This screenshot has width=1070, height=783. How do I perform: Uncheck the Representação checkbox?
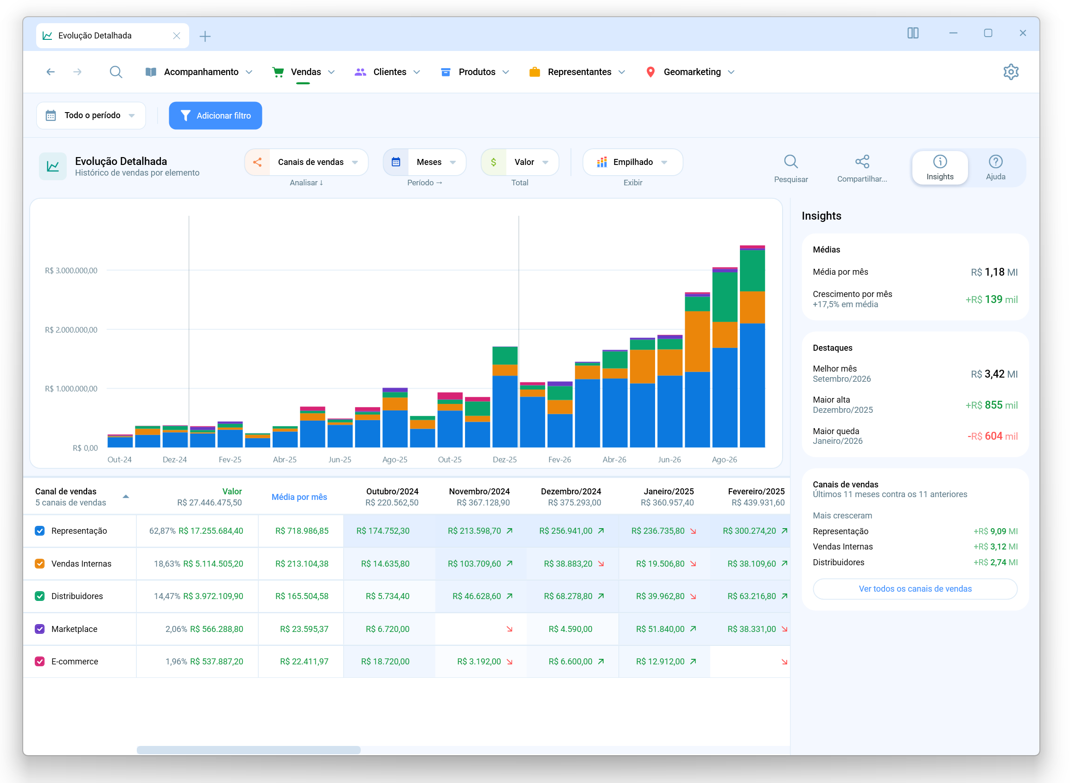tap(40, 531)
